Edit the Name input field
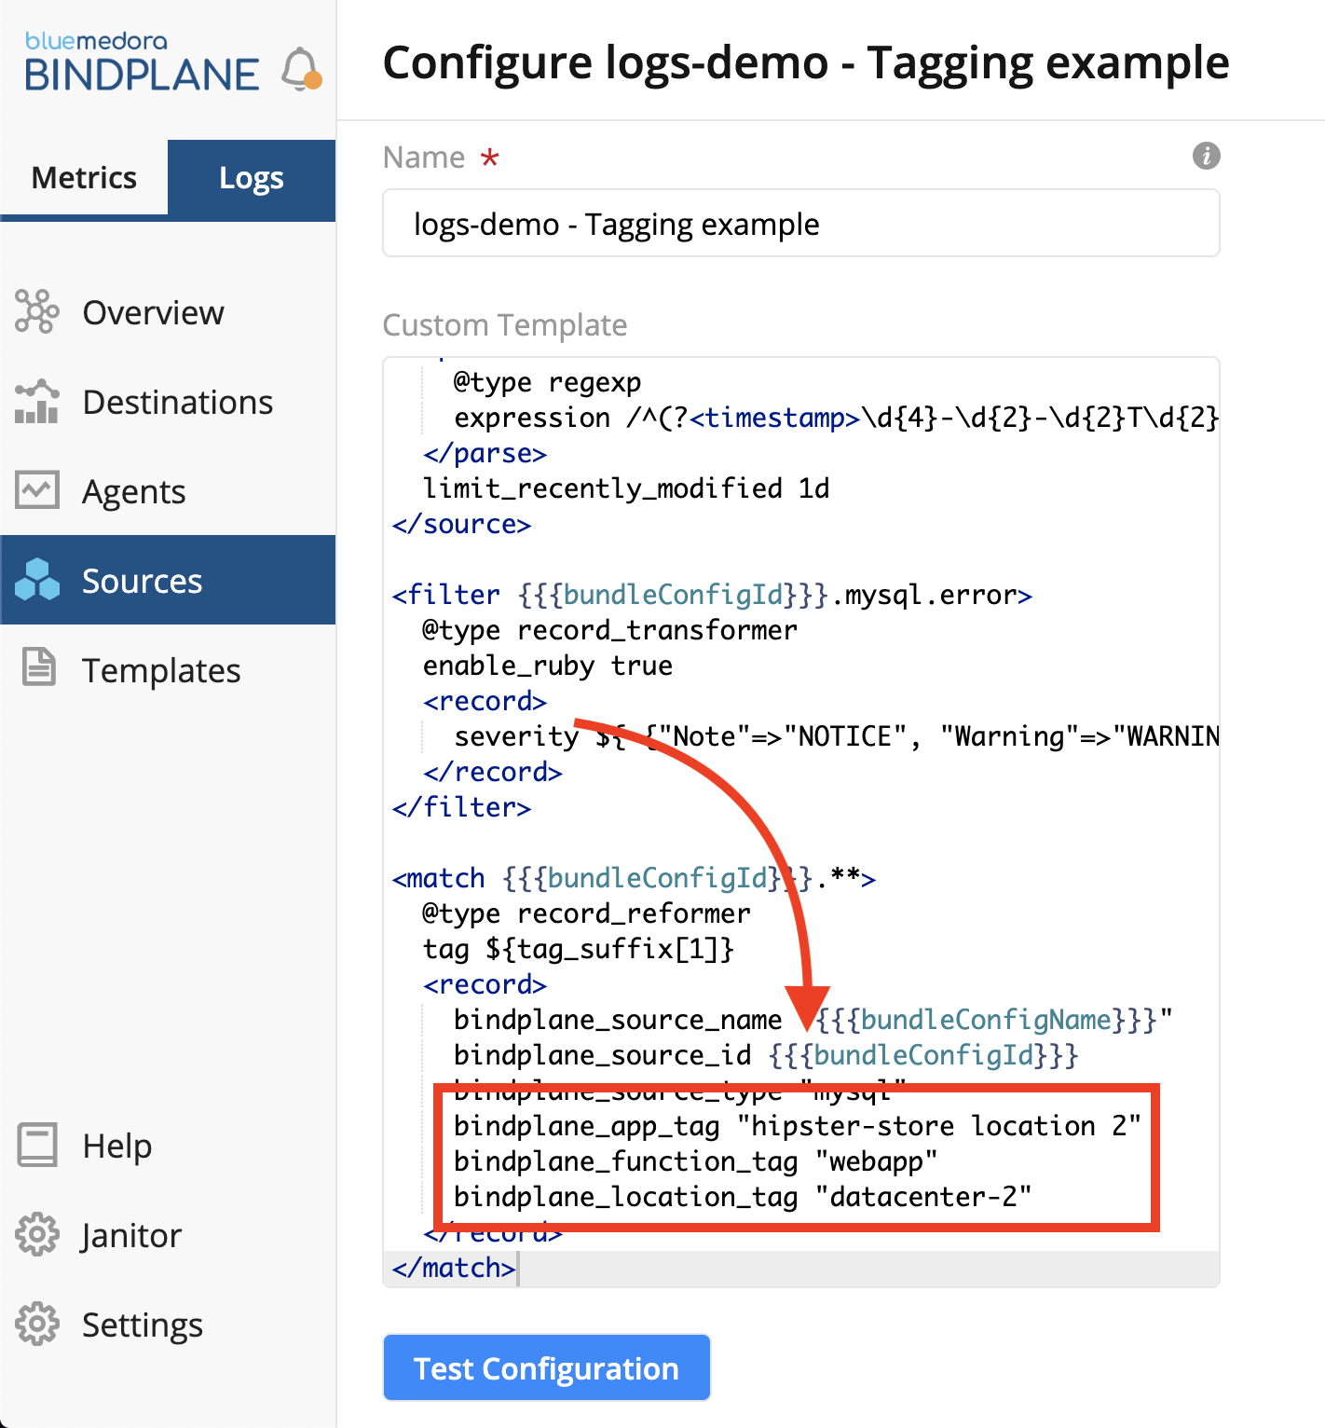This screenshot has width=1325, height=1428. point(801,224)
